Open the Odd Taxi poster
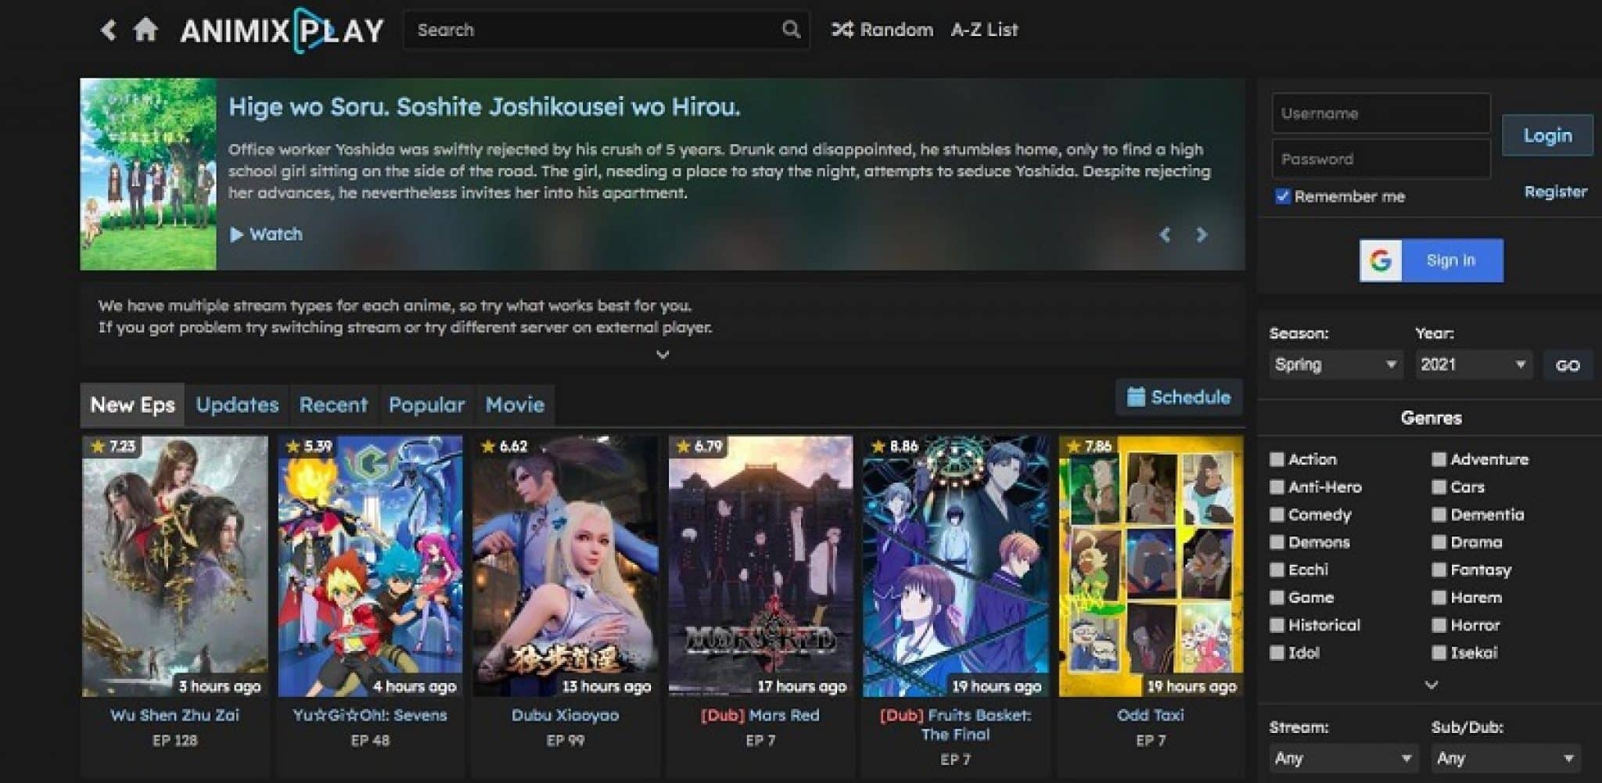This screenshot has width=1602, height=783. [1151, 566]
